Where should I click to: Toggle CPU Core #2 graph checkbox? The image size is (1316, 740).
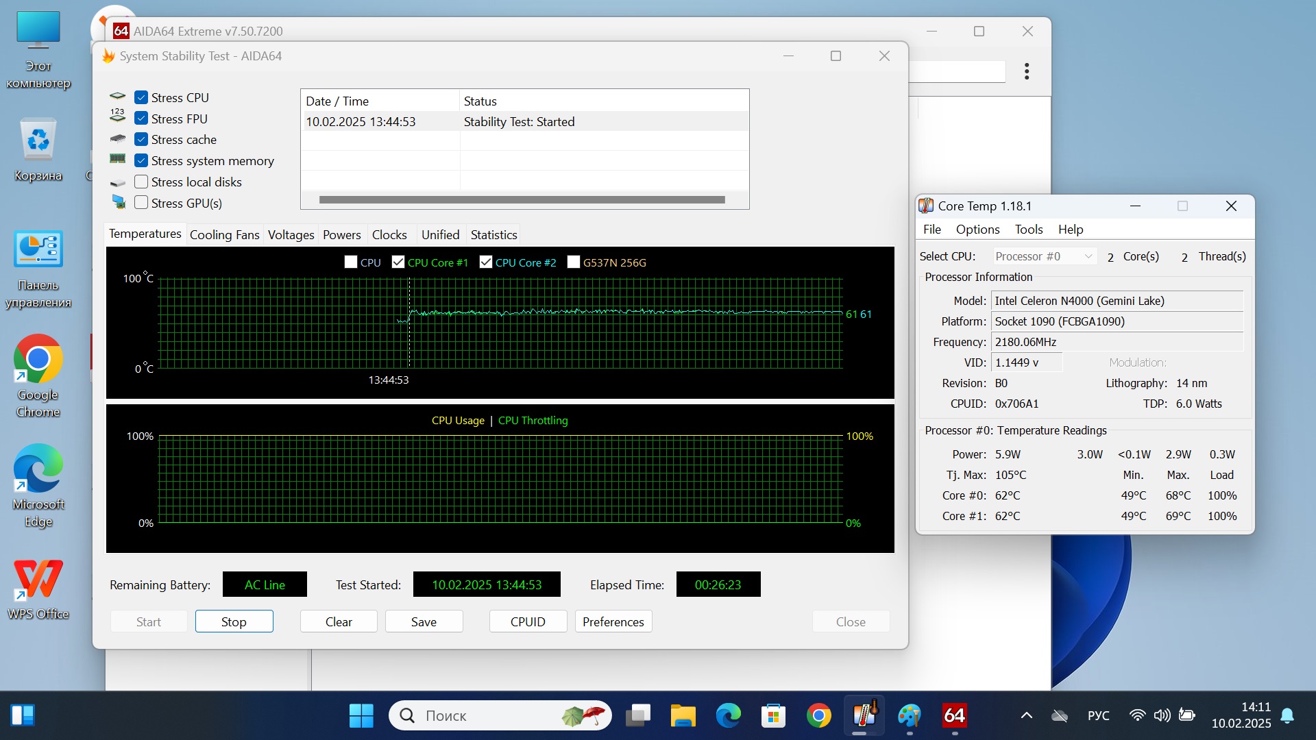click(486, 262)
